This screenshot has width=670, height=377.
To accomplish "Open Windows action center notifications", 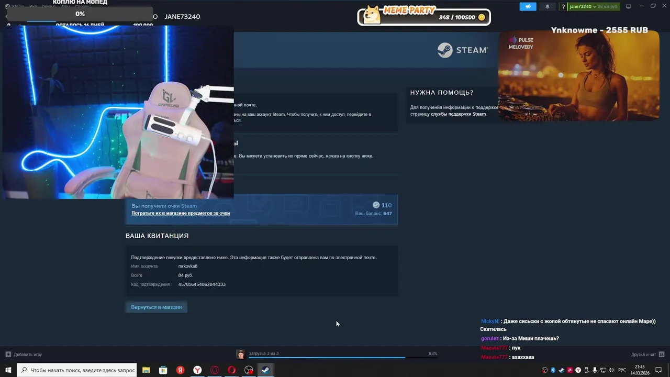I will [658, 370].
